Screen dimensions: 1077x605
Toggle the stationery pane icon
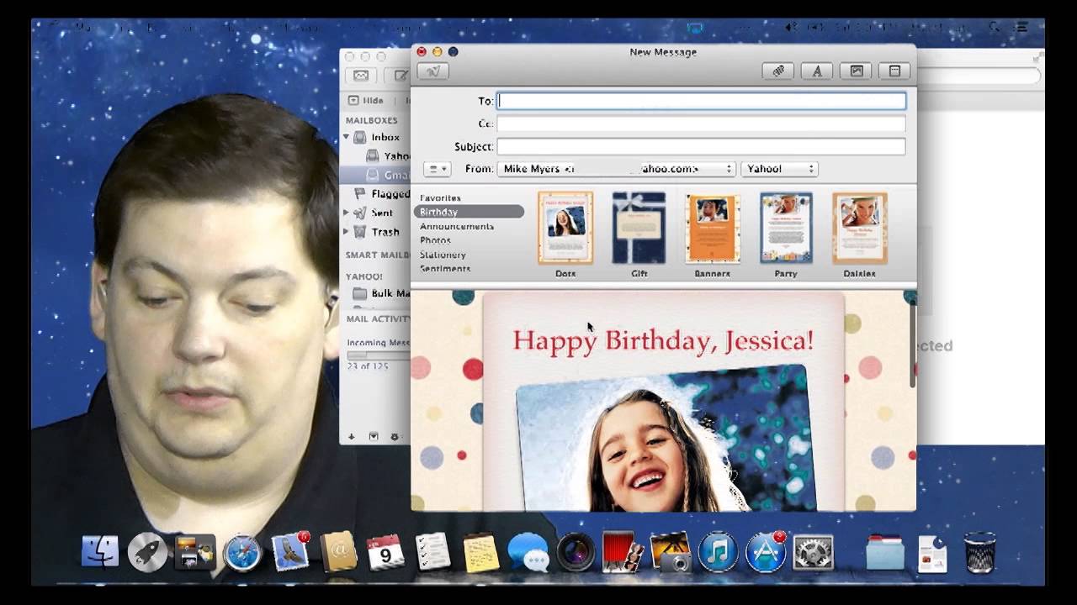894,71
